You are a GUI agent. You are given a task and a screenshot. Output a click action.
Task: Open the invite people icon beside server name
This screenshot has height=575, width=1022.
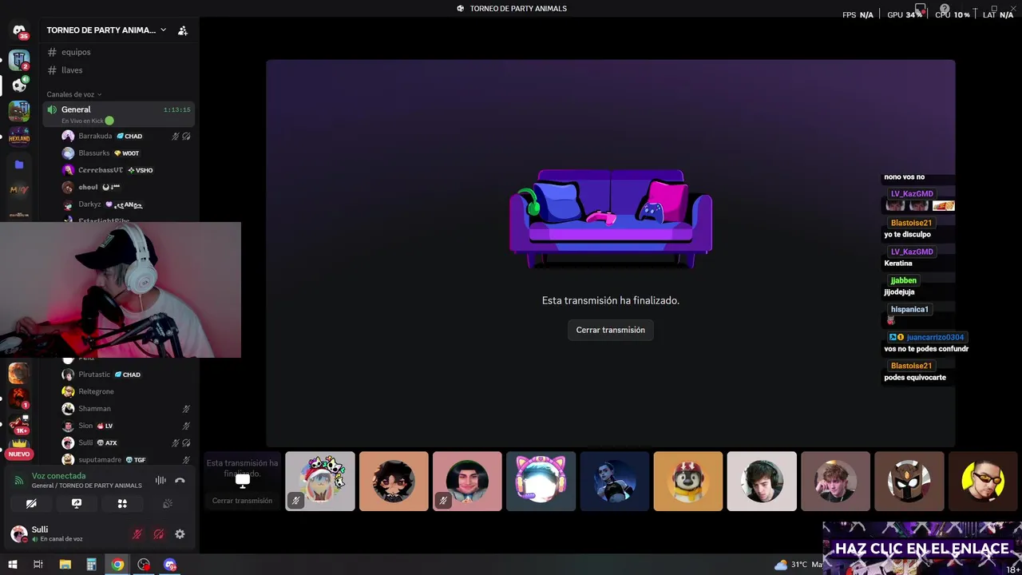[x=183, y=30]
